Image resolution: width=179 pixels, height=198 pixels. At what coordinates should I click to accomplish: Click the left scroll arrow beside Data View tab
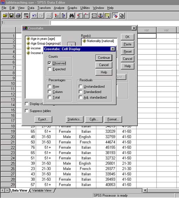[x=3, y=190]
